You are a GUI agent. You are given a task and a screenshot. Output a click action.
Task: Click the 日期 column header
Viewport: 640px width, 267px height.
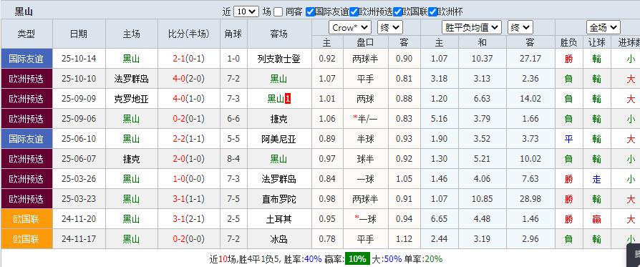(x=79, y=34)
